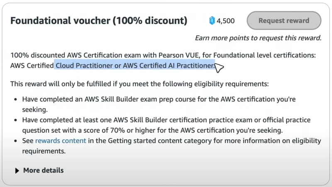The width and height of the screenshot is (332, 187).
Task: Click the first bullet point marker
Action: point(15,100)
